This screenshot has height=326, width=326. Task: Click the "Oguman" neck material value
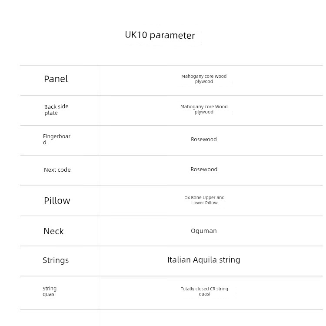[203, 231]
